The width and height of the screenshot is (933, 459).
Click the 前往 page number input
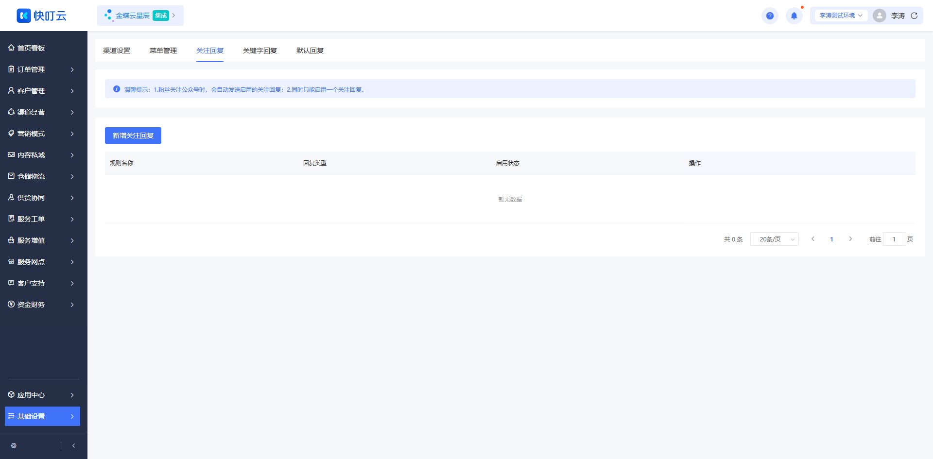click(x=894, y=239)
